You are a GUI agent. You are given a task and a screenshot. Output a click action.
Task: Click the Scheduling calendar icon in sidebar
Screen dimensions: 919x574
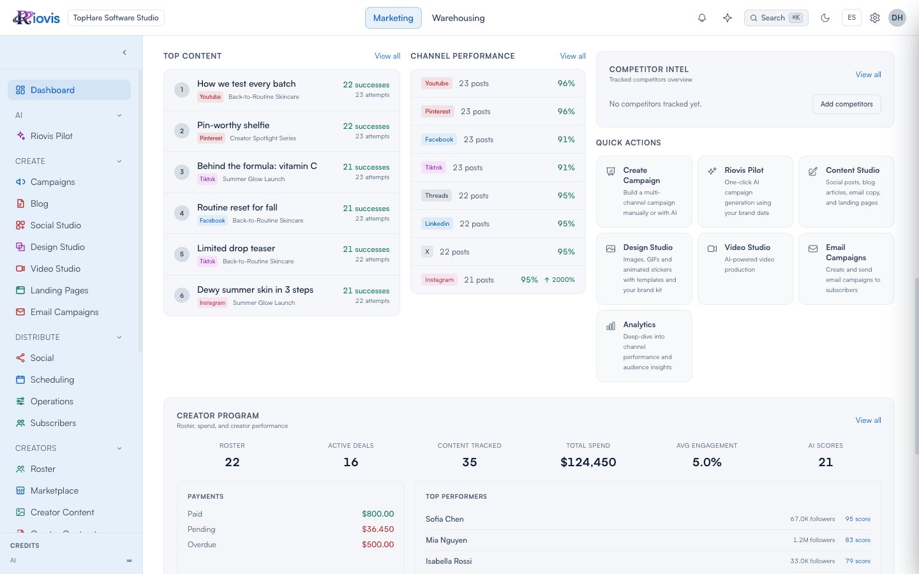click(20, 379)
